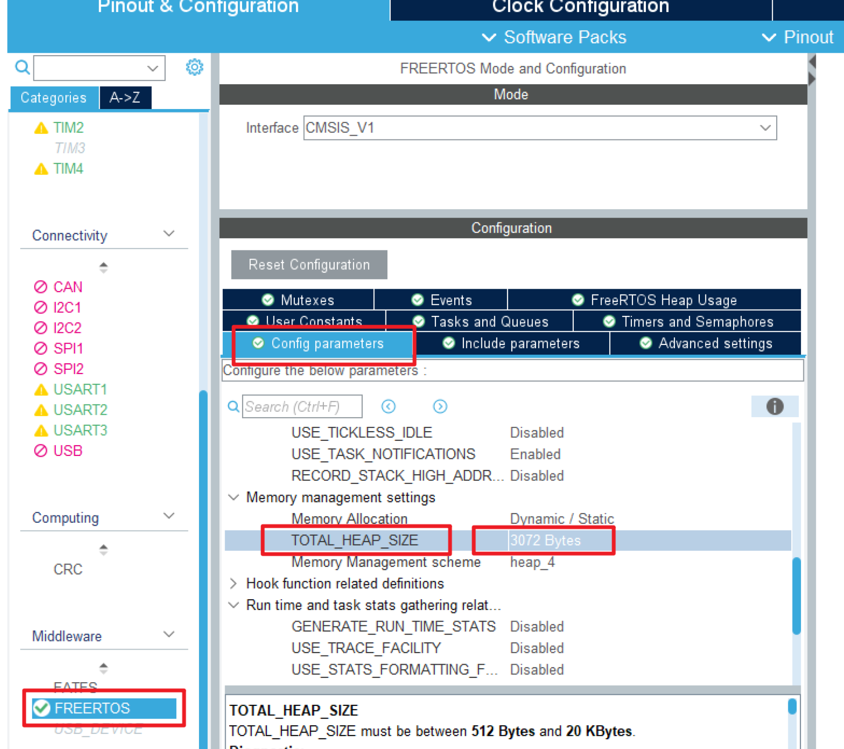
Task: Click the parameter Search (Ctrl+F) field
Action: (302, 406)
